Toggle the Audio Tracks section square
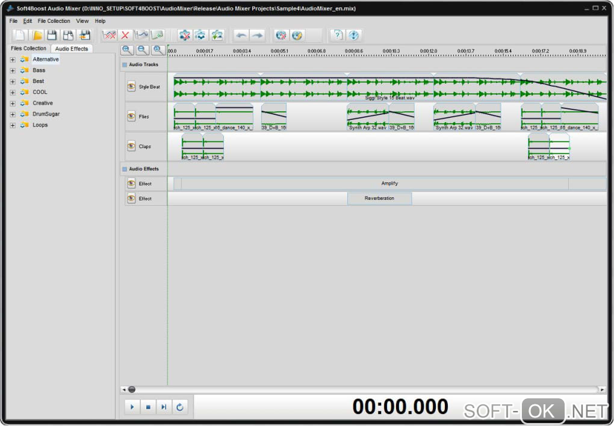 125,64
